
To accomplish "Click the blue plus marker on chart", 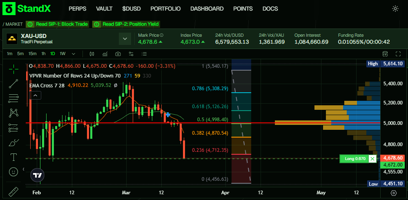I will coord(168,114).
